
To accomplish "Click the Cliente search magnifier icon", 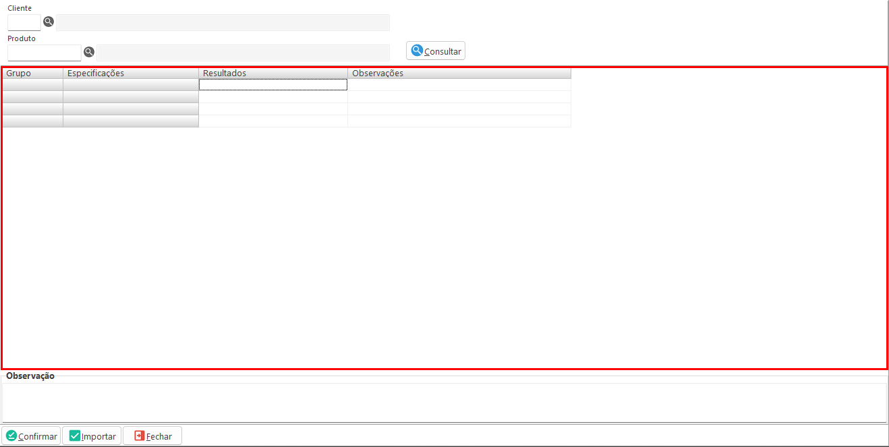I will coord(49,22).
